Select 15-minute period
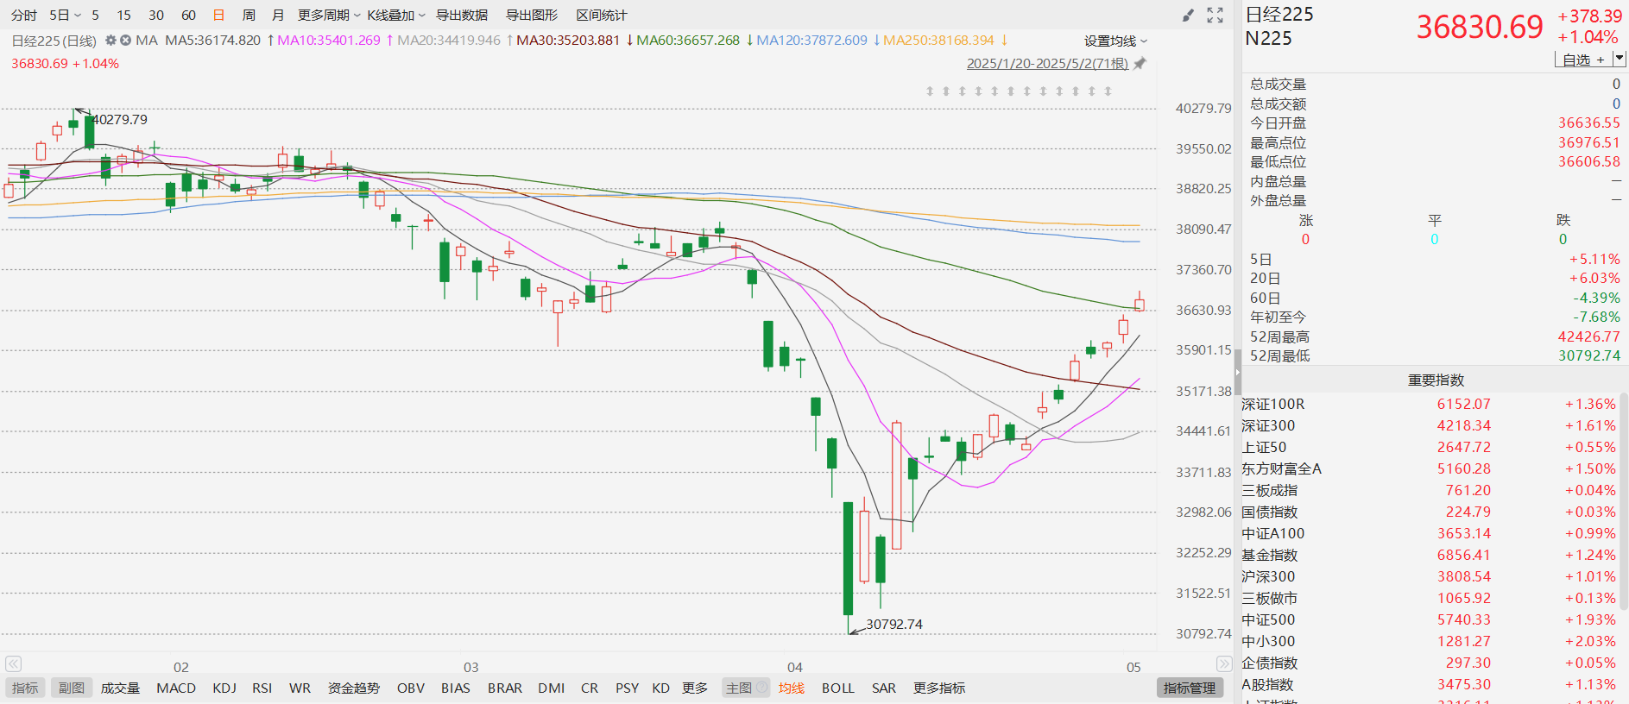Screen dimensions: 1629x704 (x=124, y=16)
